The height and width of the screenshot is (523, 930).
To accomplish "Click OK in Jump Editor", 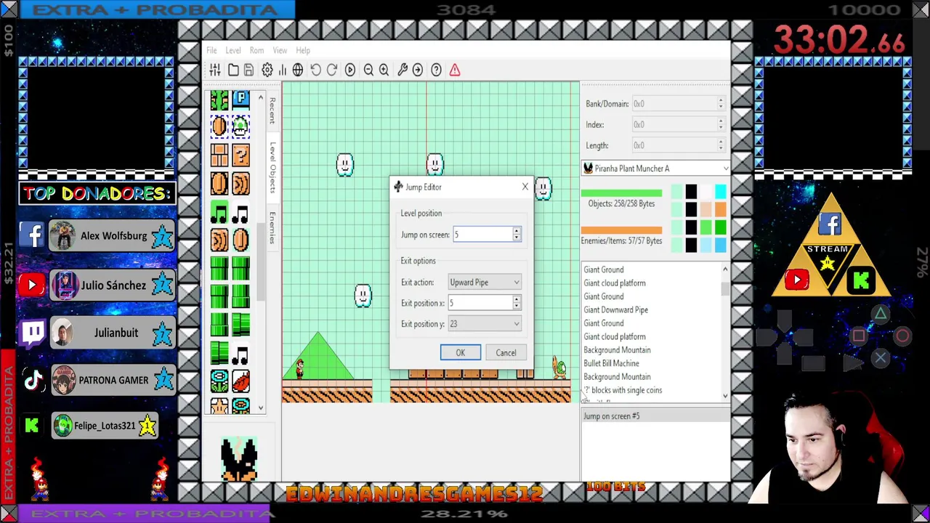I will pos(461,353).
